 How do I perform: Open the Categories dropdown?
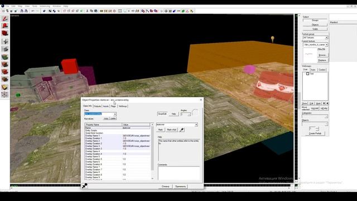coord(326,117)
